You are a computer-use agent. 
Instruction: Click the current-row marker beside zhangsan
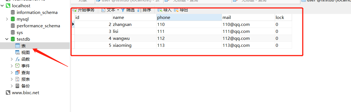coord(73,25)
